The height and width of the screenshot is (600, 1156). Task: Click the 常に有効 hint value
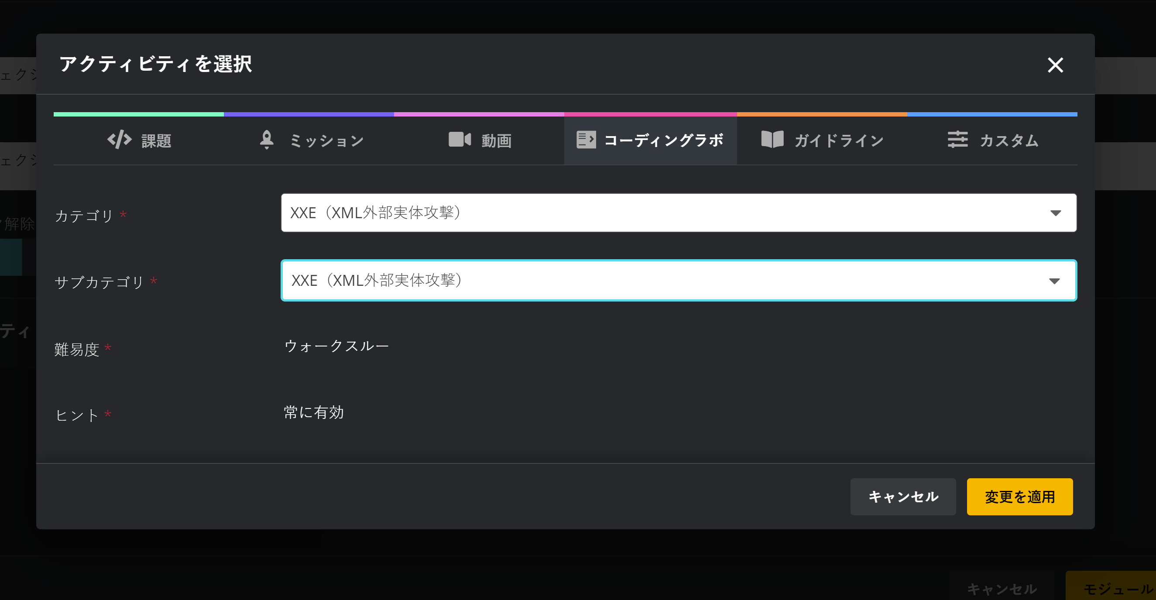coord(314,412)
